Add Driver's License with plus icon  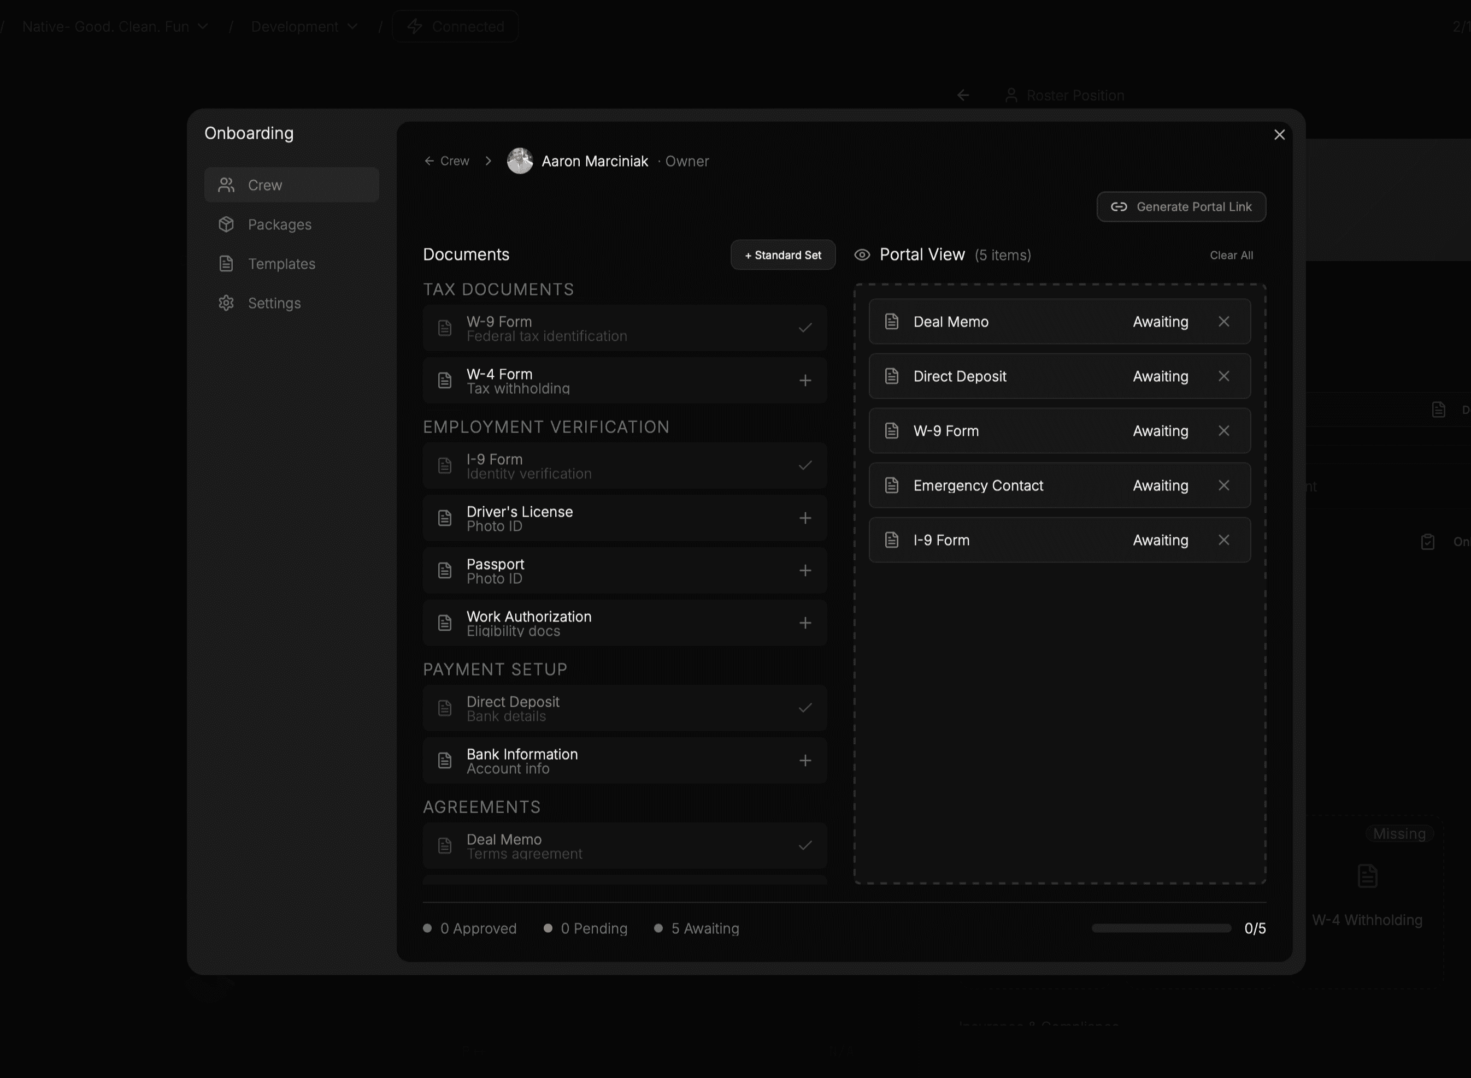tap(805, 518)
